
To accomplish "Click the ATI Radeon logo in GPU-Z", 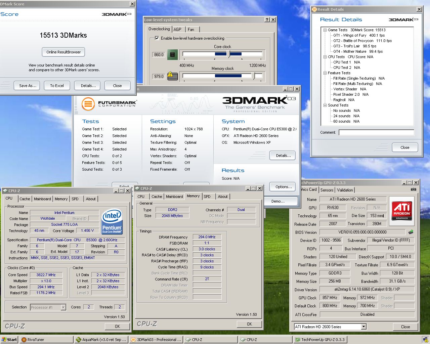I will click(402, 211).
